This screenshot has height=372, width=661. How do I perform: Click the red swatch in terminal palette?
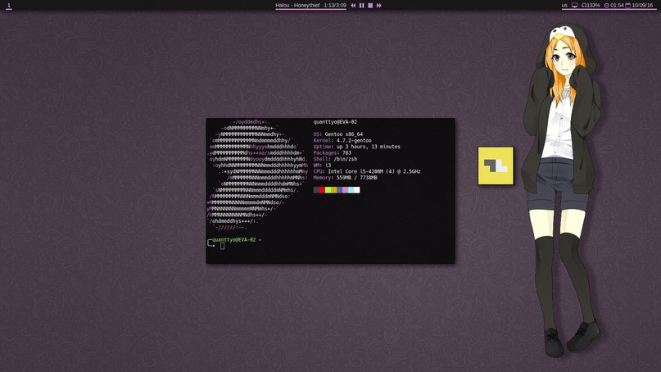322,190
